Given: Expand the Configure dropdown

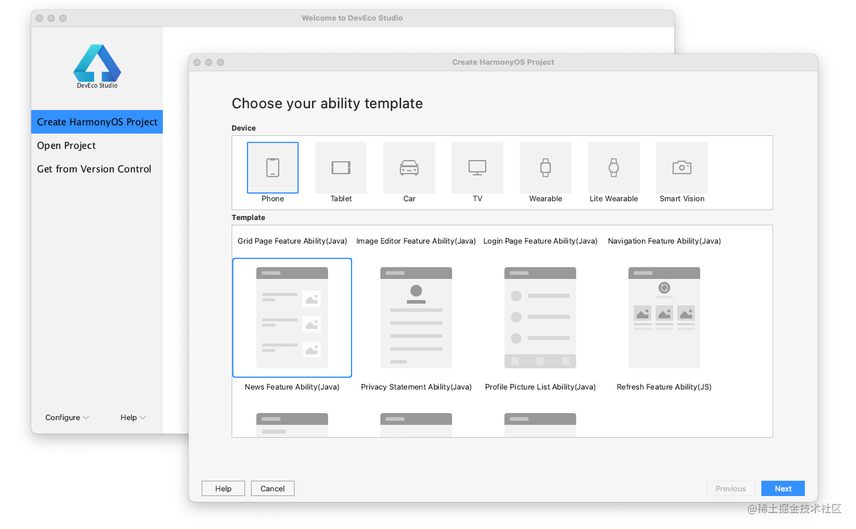Looking at the screenshot, I should point(67,418).
